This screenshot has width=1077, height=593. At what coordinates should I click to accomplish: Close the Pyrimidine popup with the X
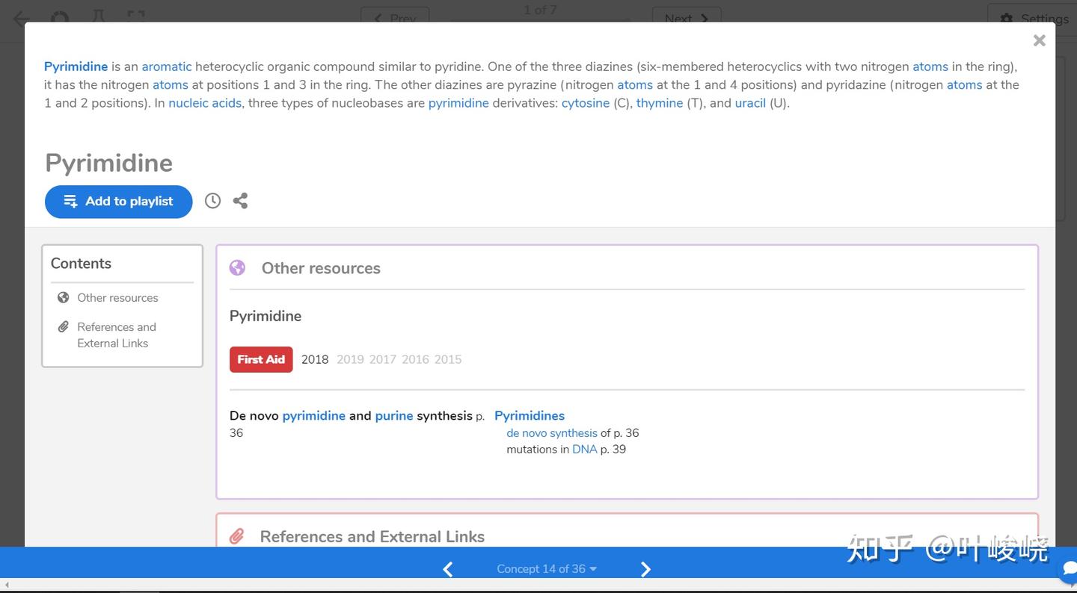tap(1039, 41)
